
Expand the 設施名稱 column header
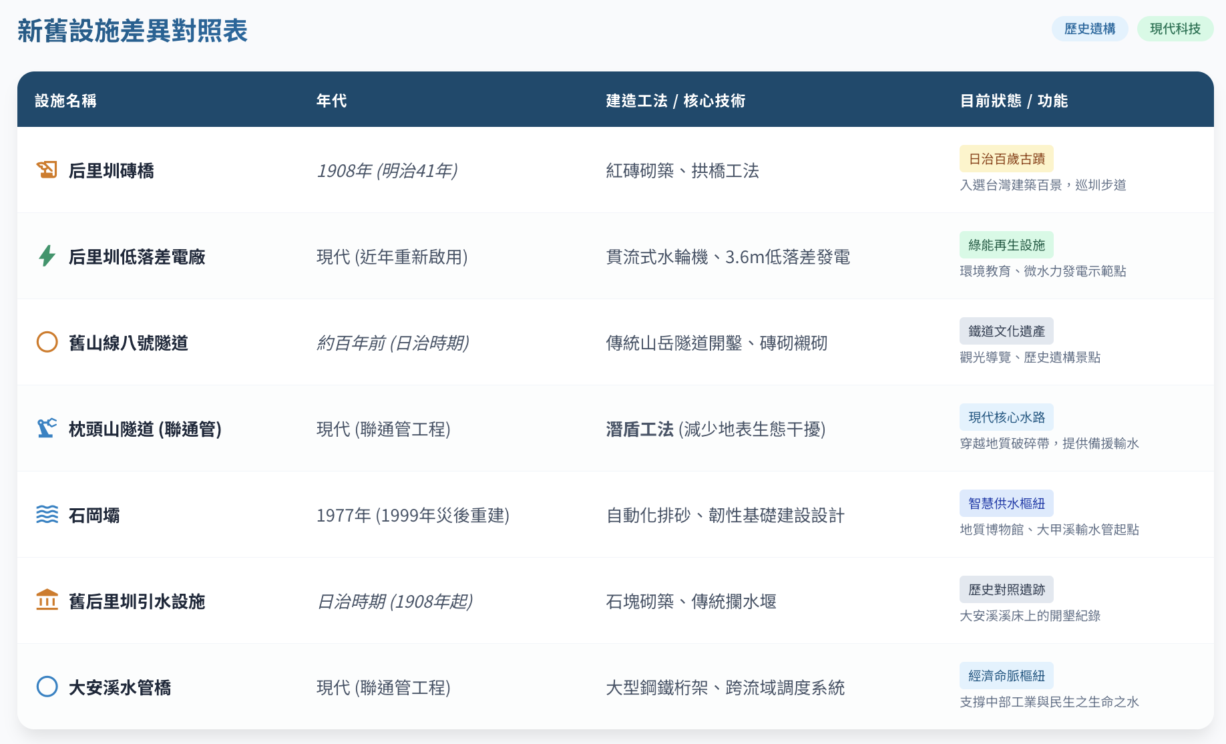point(65,101)
